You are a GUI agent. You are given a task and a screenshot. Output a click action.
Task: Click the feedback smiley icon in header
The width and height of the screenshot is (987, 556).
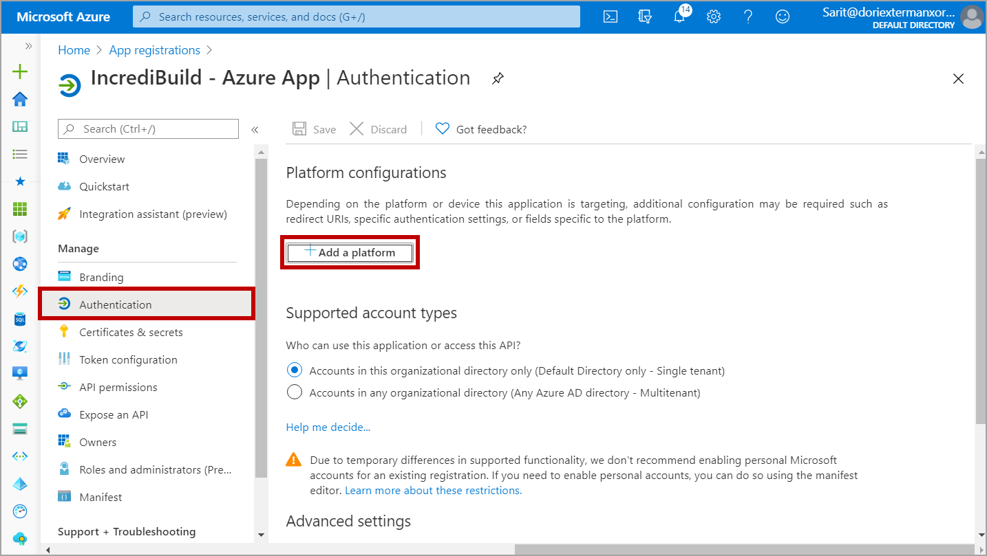click(x=783, y=16)
